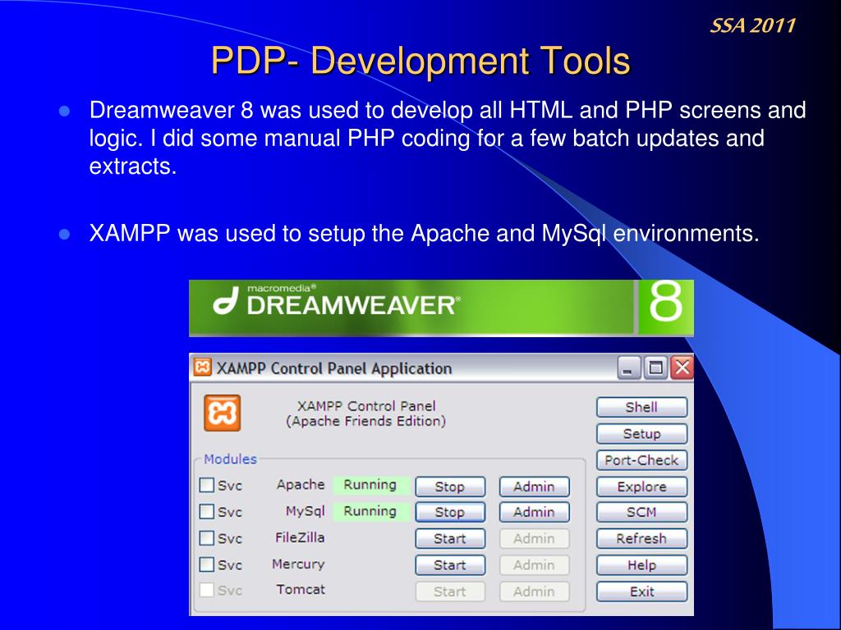Screen dimensions: 841x630
Task: Enable Svc checkbox for Apache
Action: pyautogui.click(x=206, y=485)
